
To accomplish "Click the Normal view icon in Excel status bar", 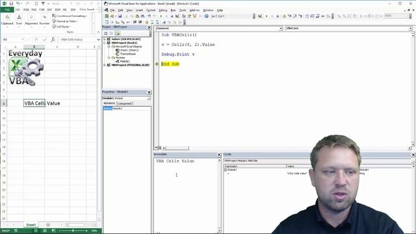I will (x=36, y=231).
